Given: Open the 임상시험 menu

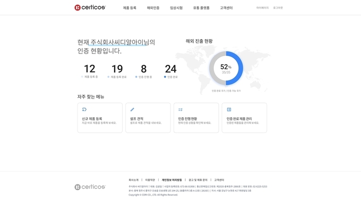Looking at the screenshot, I should click(176, 8).
